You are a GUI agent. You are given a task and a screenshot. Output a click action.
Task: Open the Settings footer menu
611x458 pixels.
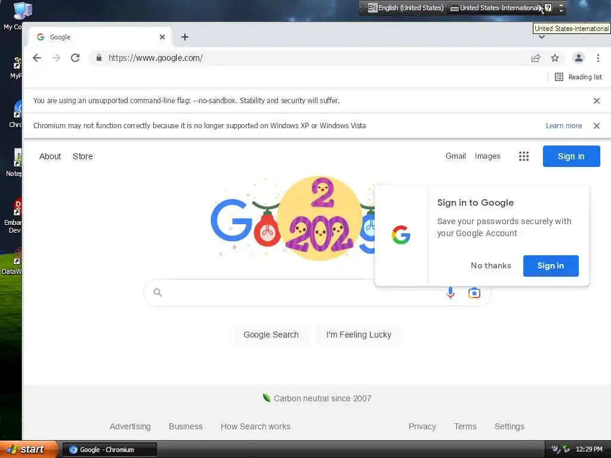tap(510, 426)
